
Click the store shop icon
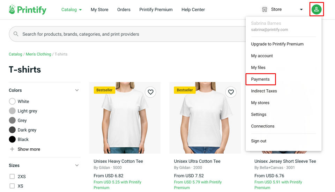click(265, 9)
